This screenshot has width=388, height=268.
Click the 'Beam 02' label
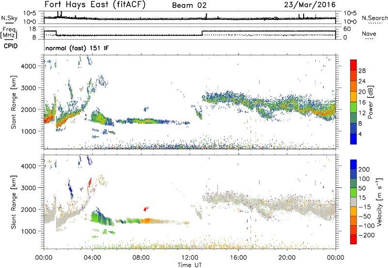pos(189,5)
